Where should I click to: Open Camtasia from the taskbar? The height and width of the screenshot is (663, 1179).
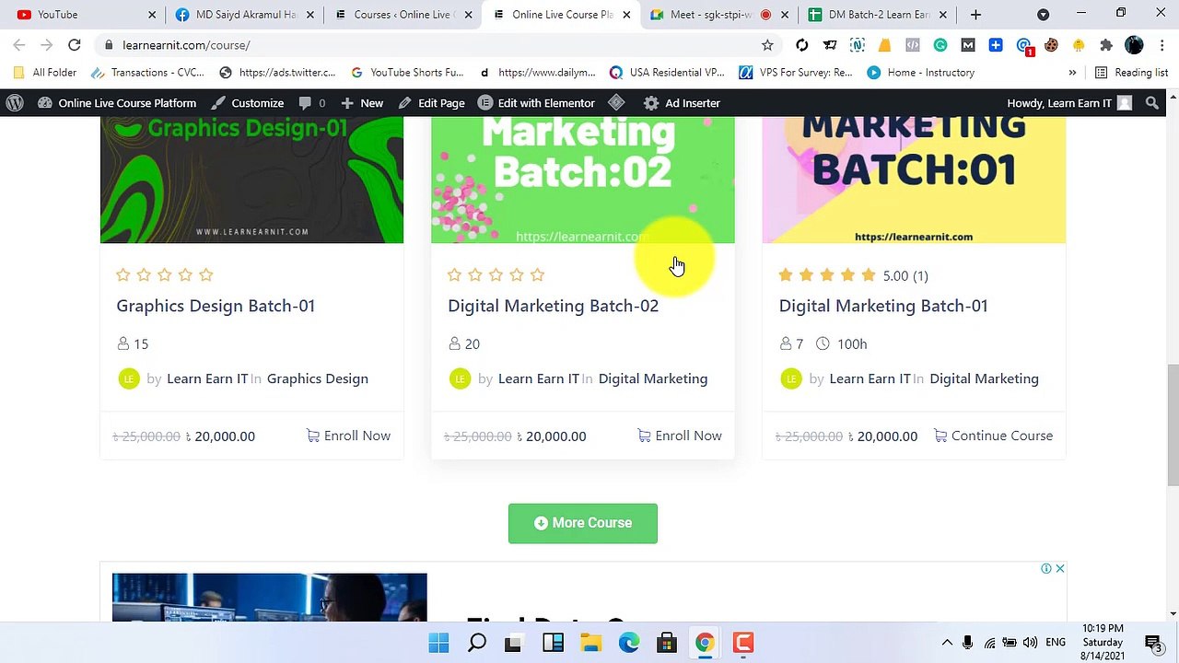coord(743,643)
